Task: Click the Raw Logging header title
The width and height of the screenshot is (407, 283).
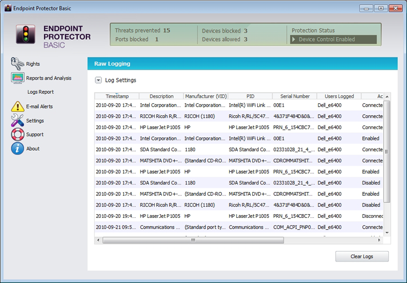Action: (112, 63)
